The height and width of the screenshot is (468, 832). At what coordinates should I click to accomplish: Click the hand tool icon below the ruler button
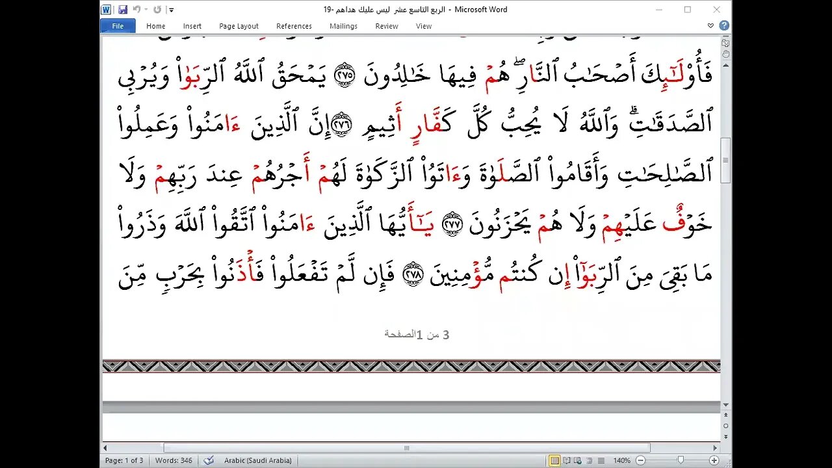pyautogui.click(x=726, y=54)
